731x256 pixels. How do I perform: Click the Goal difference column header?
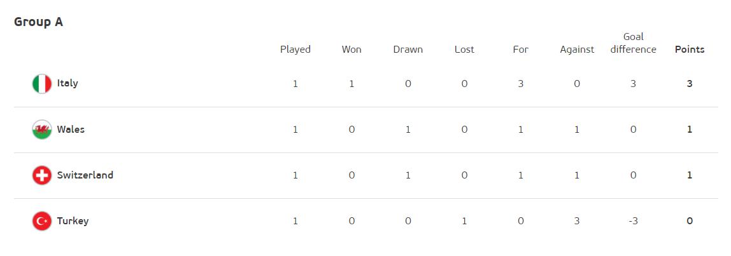(633, 43)
